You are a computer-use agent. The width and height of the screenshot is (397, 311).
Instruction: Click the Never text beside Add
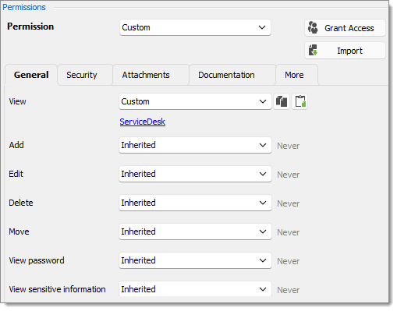pos(288,146)
